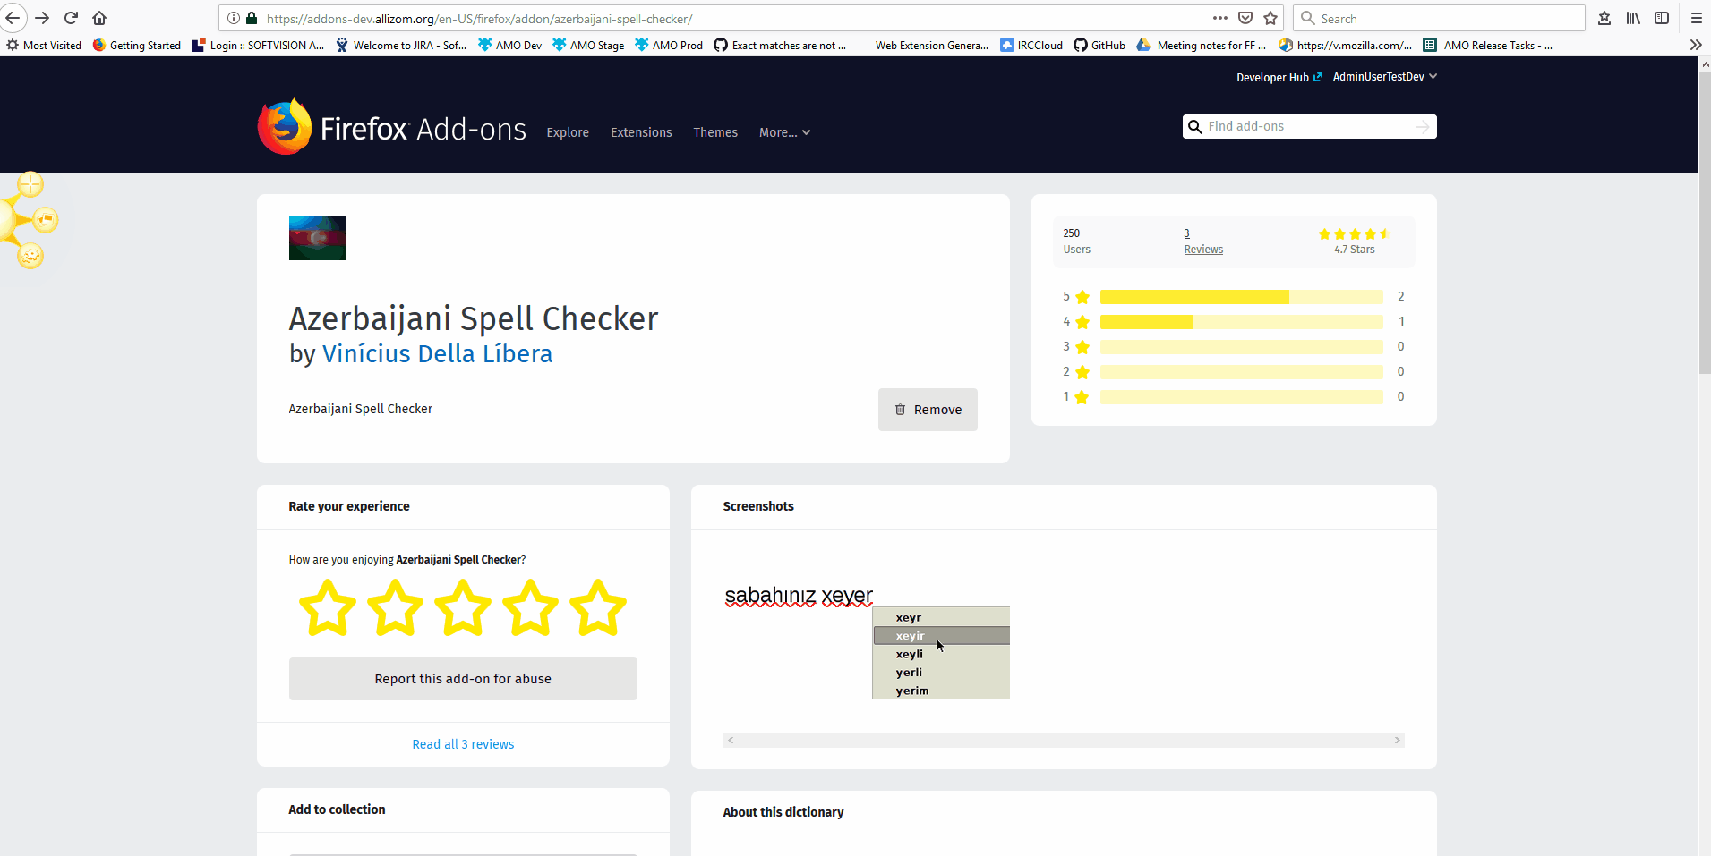Click the magnifier icon in Find add-ons box
Screen dimensions: 1711x856
pos(1194,127)
